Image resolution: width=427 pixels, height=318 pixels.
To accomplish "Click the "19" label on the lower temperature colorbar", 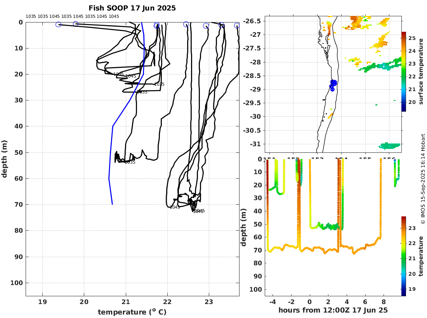I will [412, 289].
